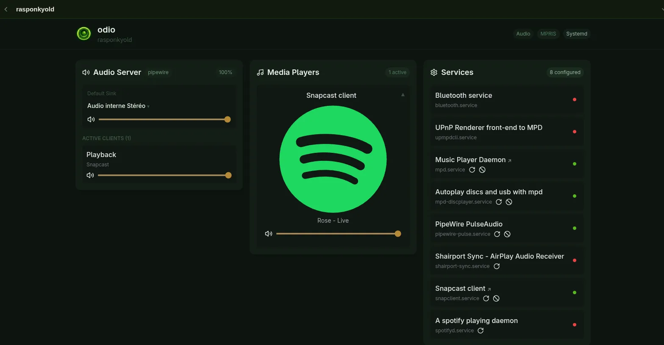Toggle the Audio chip in header
Viewport: 664px width, 345px height.
point(523,34)
